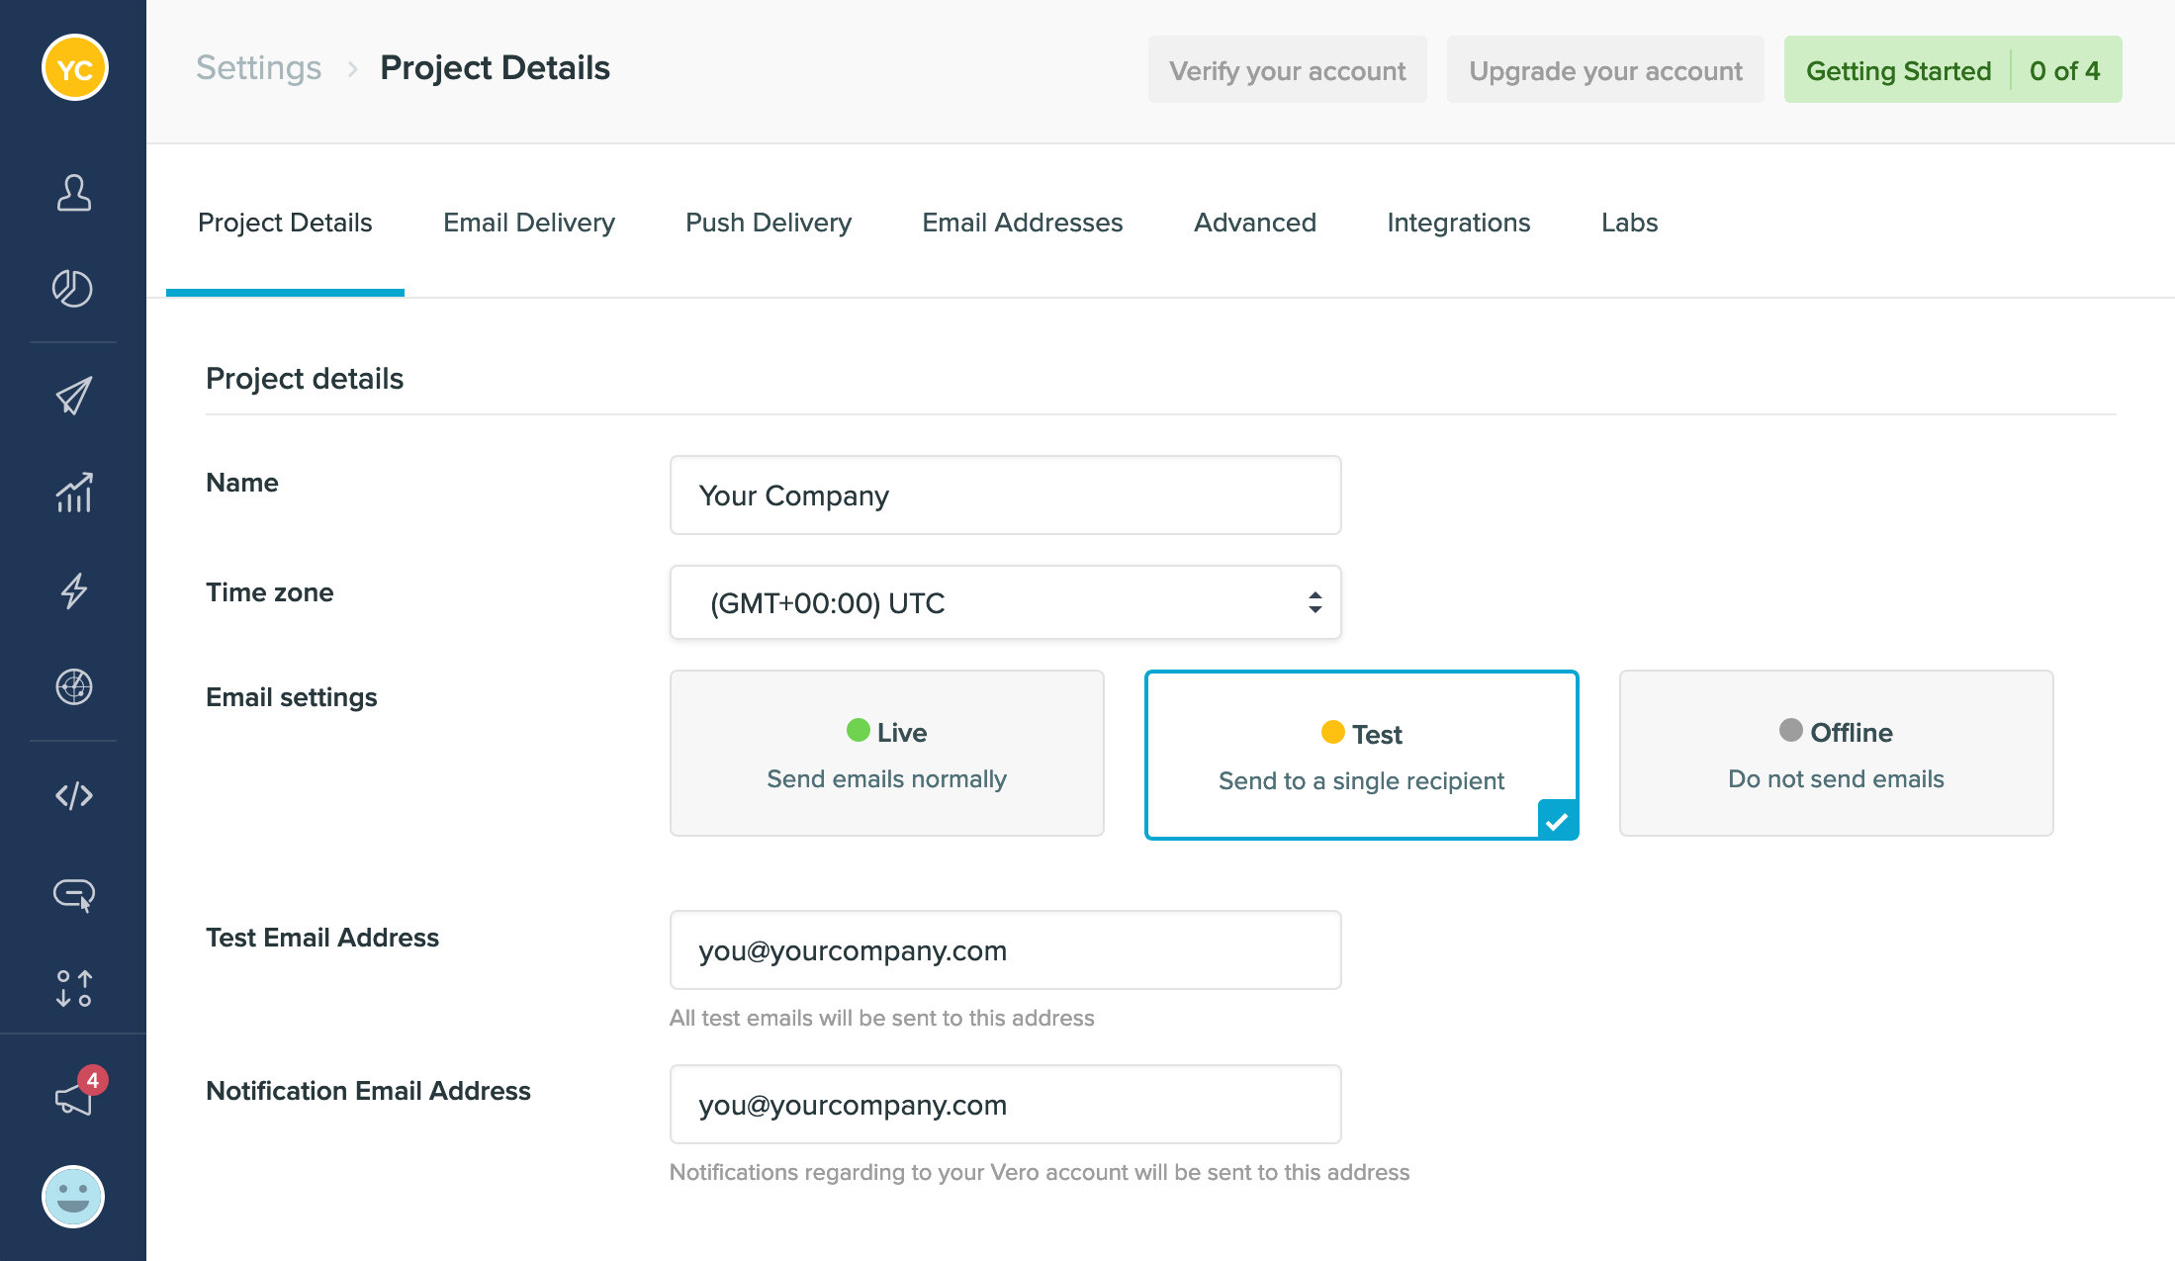The width and height of the screenshot is (2175, 1261).
Task: Open the bar chart reports icon
Action: (73, 493)
